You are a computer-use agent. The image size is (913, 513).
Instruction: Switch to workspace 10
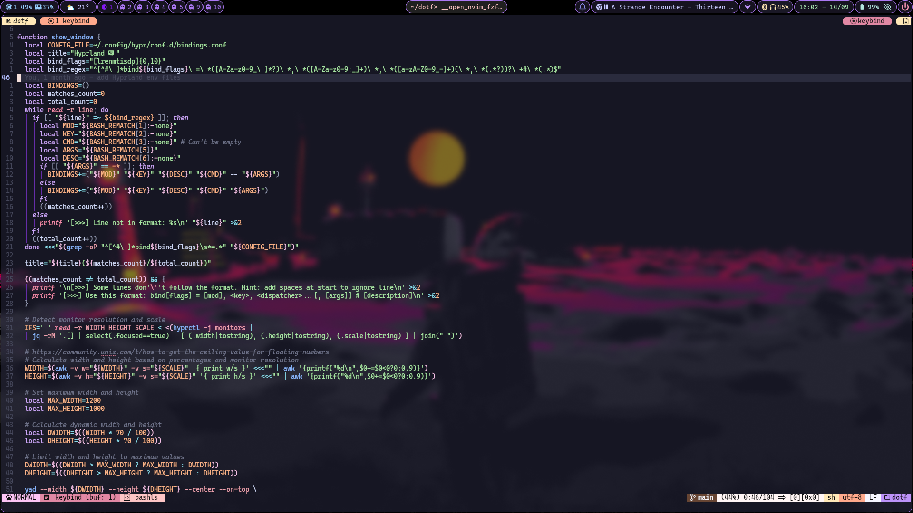[213, 7]
